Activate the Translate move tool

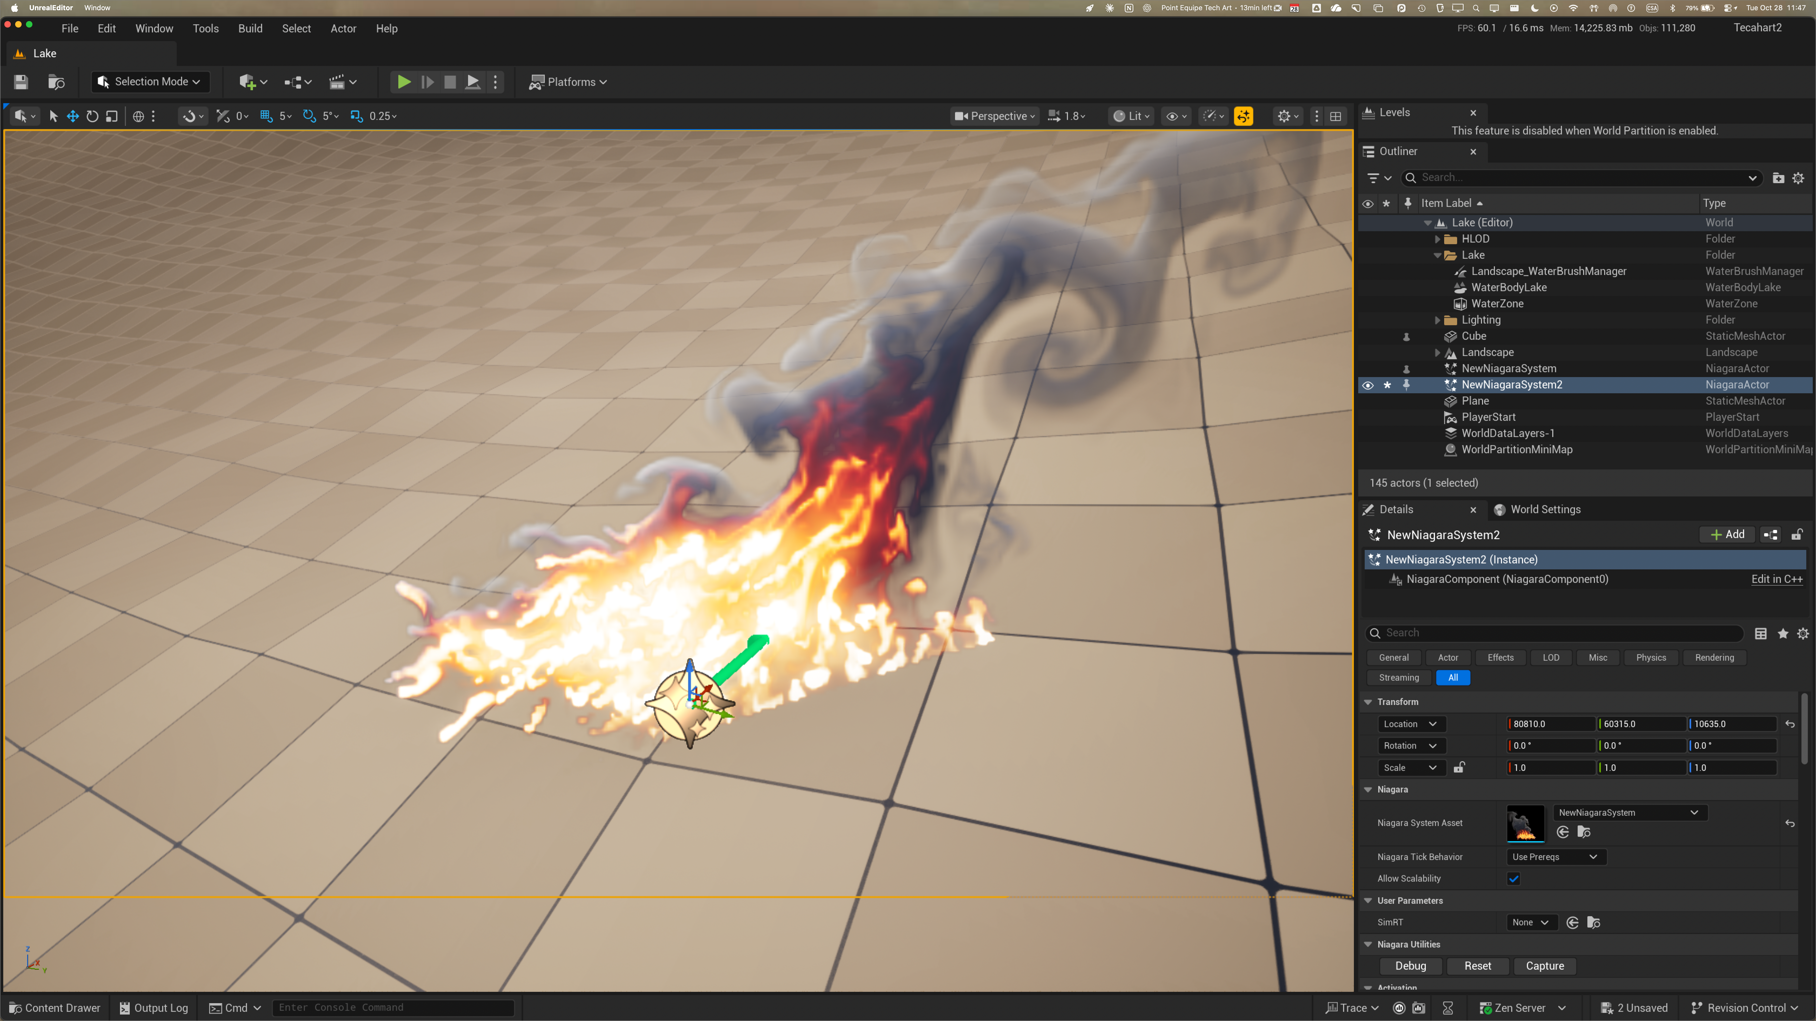tap(73, 116)
